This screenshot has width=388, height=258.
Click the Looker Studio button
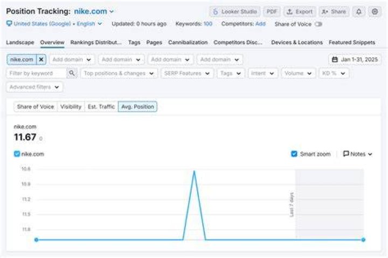click(x=235, y=12)
